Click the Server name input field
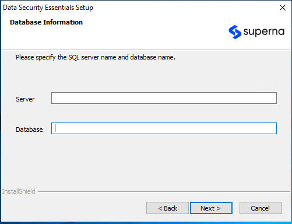The image size is (292, 224). 164,98
